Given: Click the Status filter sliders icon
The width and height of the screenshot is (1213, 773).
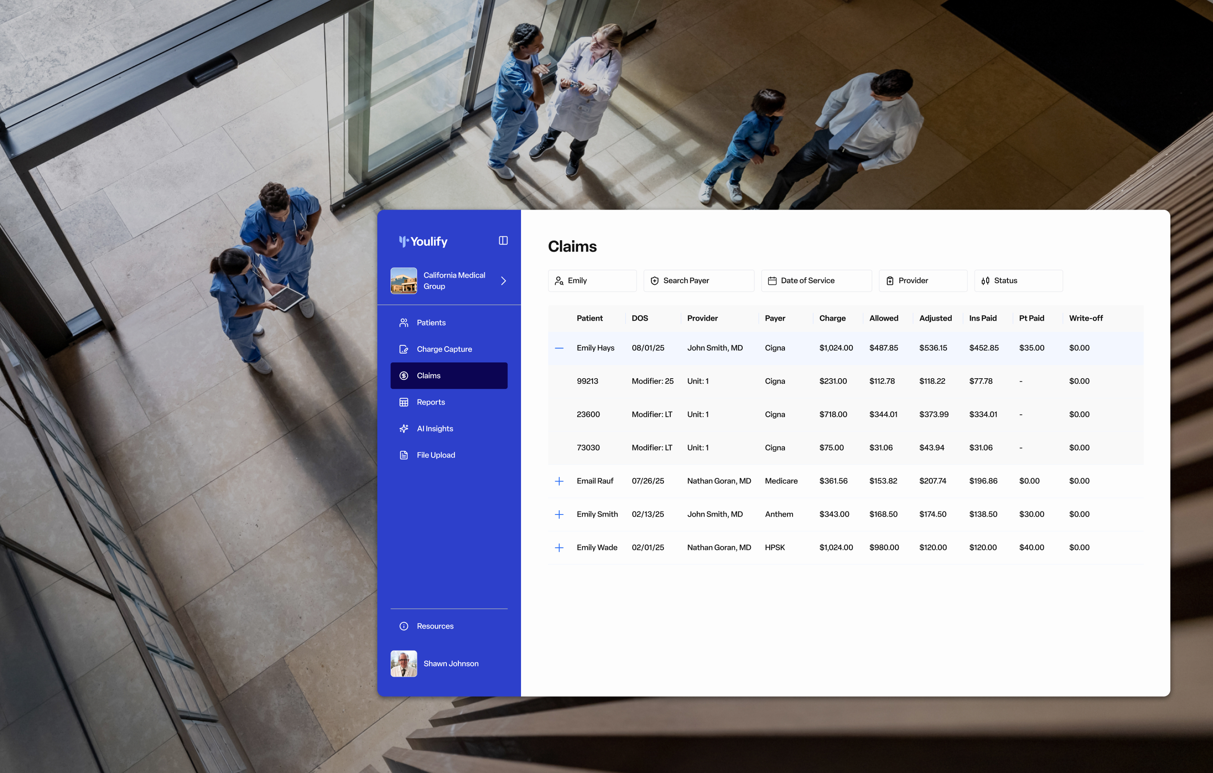Looking at the screenshot, I should pyautogui.click(x=985, y=281).
